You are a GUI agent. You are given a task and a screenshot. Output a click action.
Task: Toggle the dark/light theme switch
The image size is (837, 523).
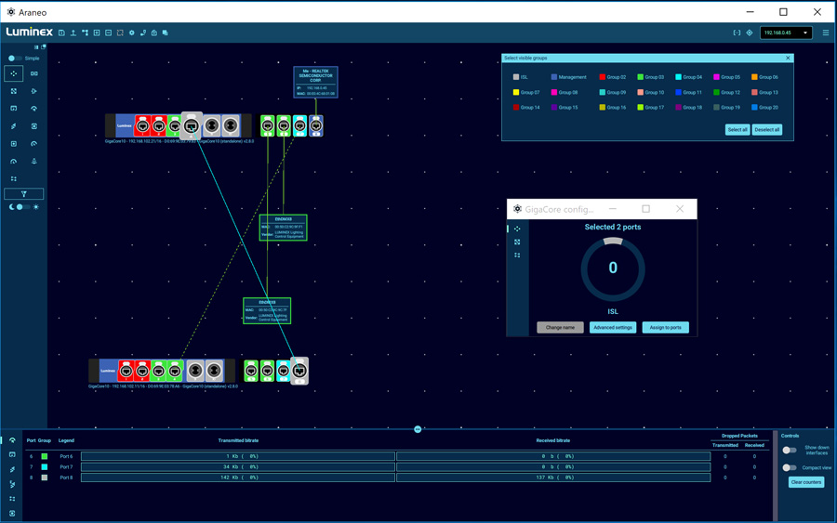tap(22, 207)
